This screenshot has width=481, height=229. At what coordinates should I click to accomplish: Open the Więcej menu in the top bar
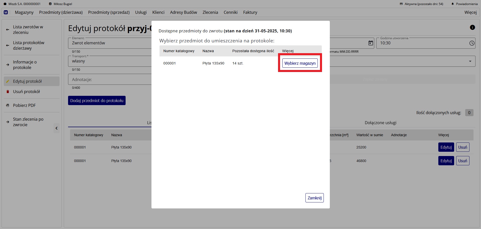tap(470, 12)
